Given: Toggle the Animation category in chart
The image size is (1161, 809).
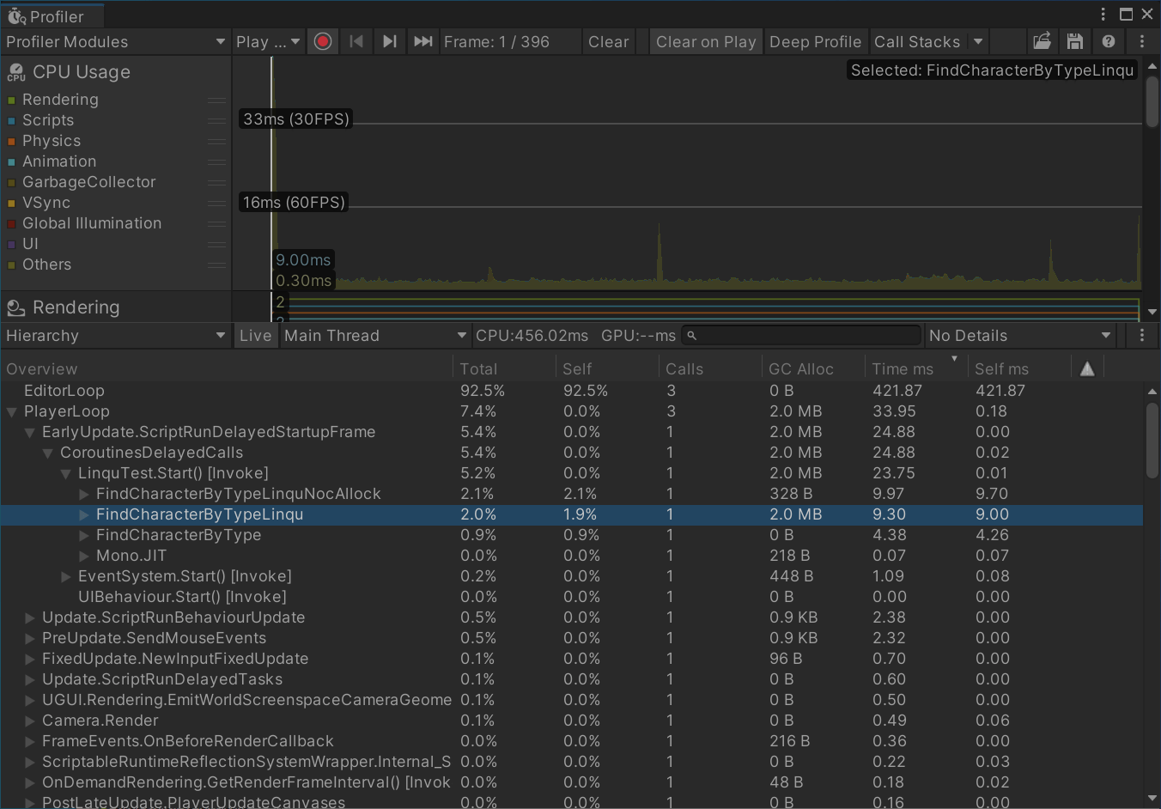Looking at the screenshot, I should [x=11, y=162].
